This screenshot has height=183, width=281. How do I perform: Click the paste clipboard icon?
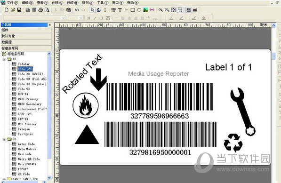[68, 10]
